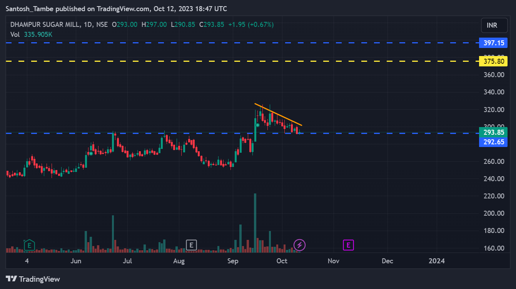
Task: Click the 340.00 price axis label
Action: (x=494, y=92)
